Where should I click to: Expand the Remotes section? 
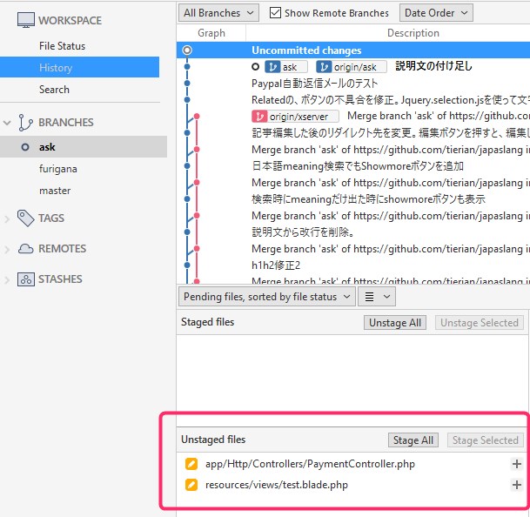coord(7,249)
